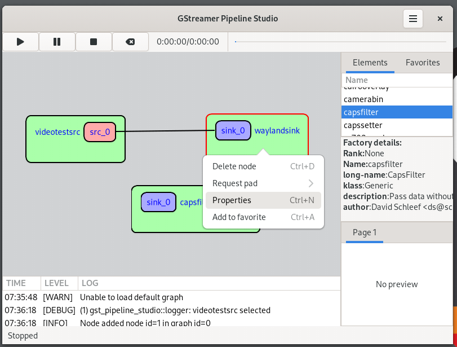Click the sink_0 pad on capsfilter node
The width and height of the screenshot is (457, 347).
pos(158,202)
